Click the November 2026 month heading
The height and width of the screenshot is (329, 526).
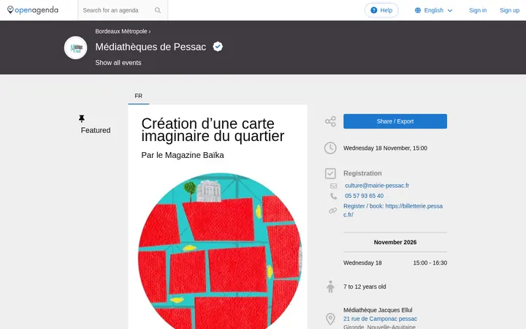coord(395,242)
